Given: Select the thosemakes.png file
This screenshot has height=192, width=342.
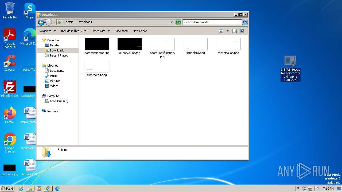Looking at the screenshot, I should click(x=228, y=46).
